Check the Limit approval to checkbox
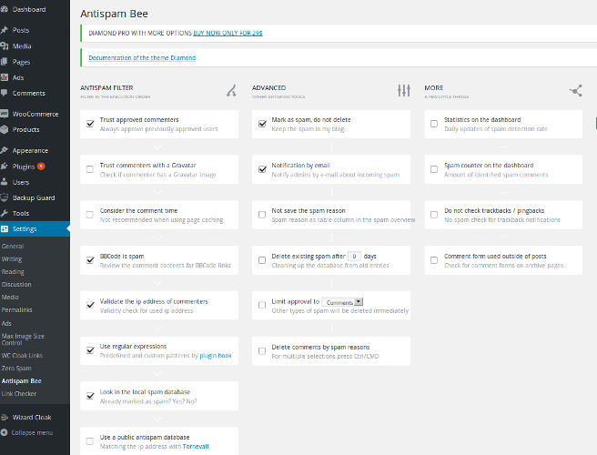The height and width of the screenshot is (455, 597). click(262, 305)
